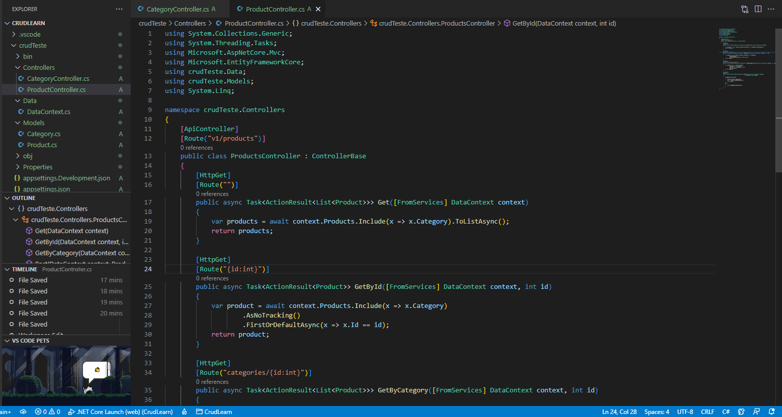Open the editor More Actions ellipsis
The image size is (782, 417).
tap(771, 9)
